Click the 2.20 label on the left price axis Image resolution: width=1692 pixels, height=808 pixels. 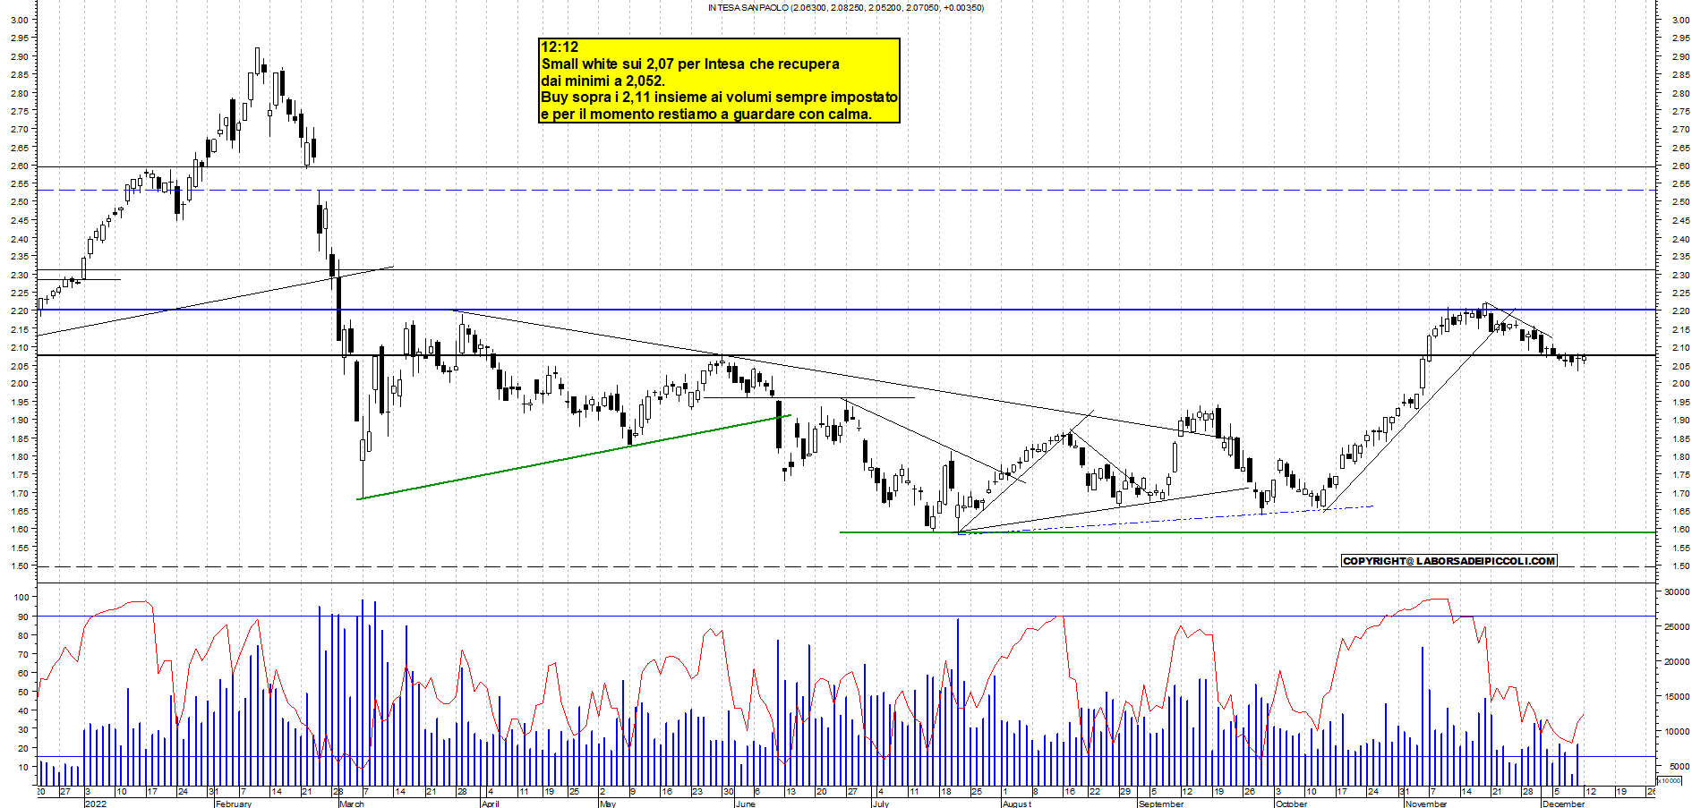[x=19, y=311]
